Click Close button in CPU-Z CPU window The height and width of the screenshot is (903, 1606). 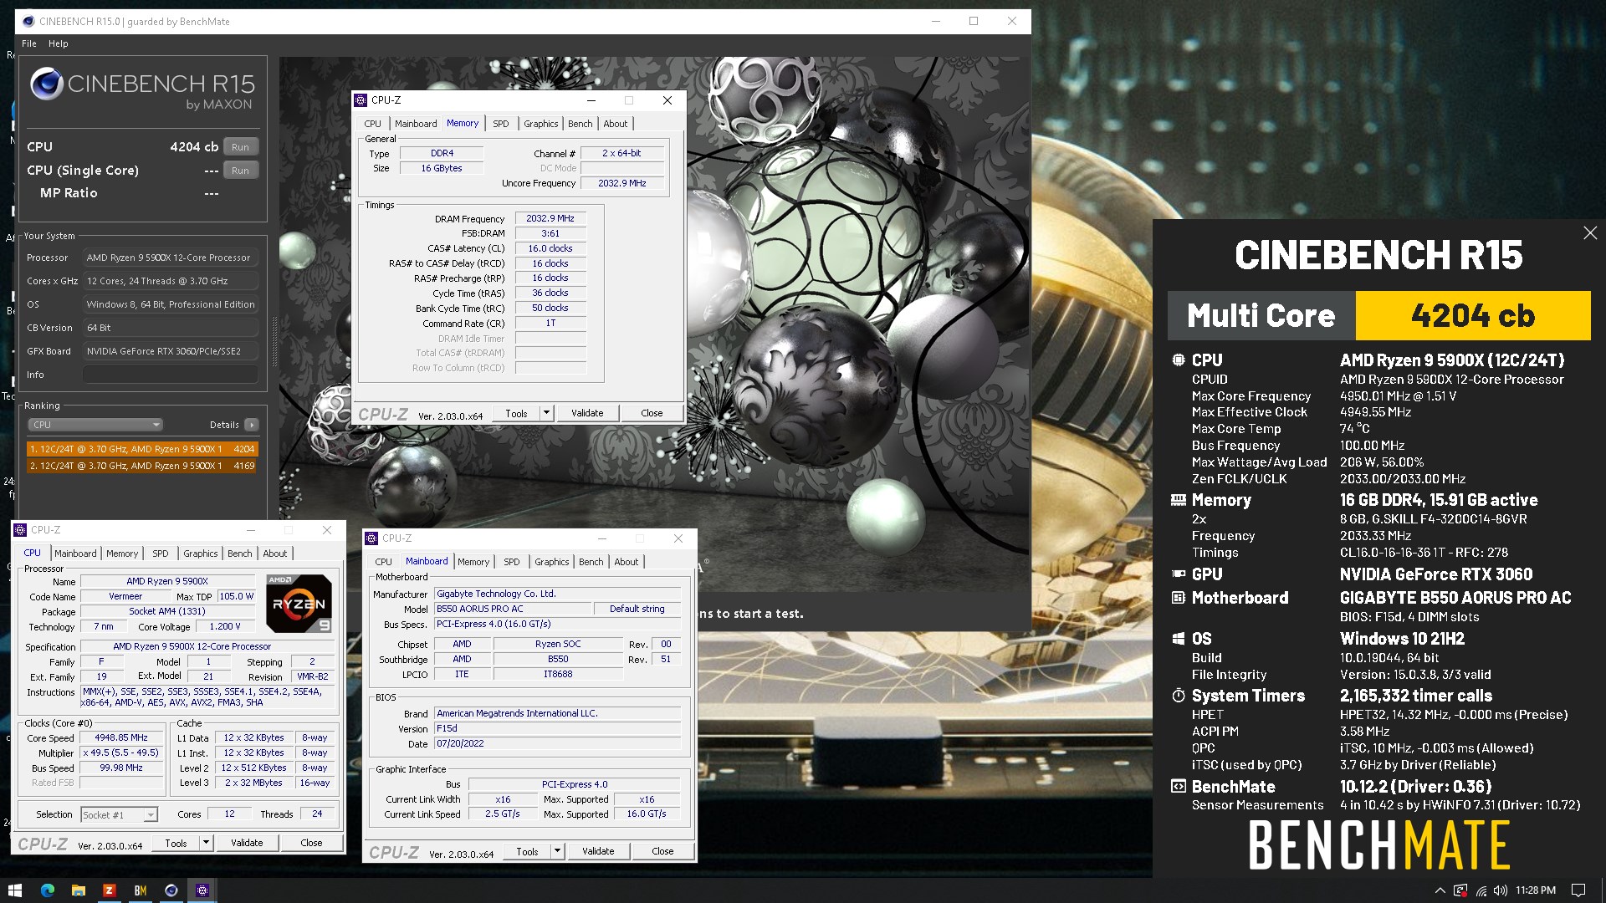coord(311,843)
